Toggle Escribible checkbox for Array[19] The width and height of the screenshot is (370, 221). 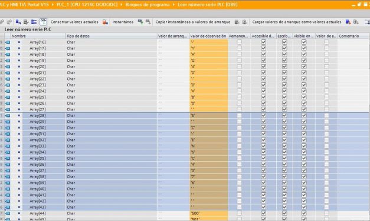284,61
